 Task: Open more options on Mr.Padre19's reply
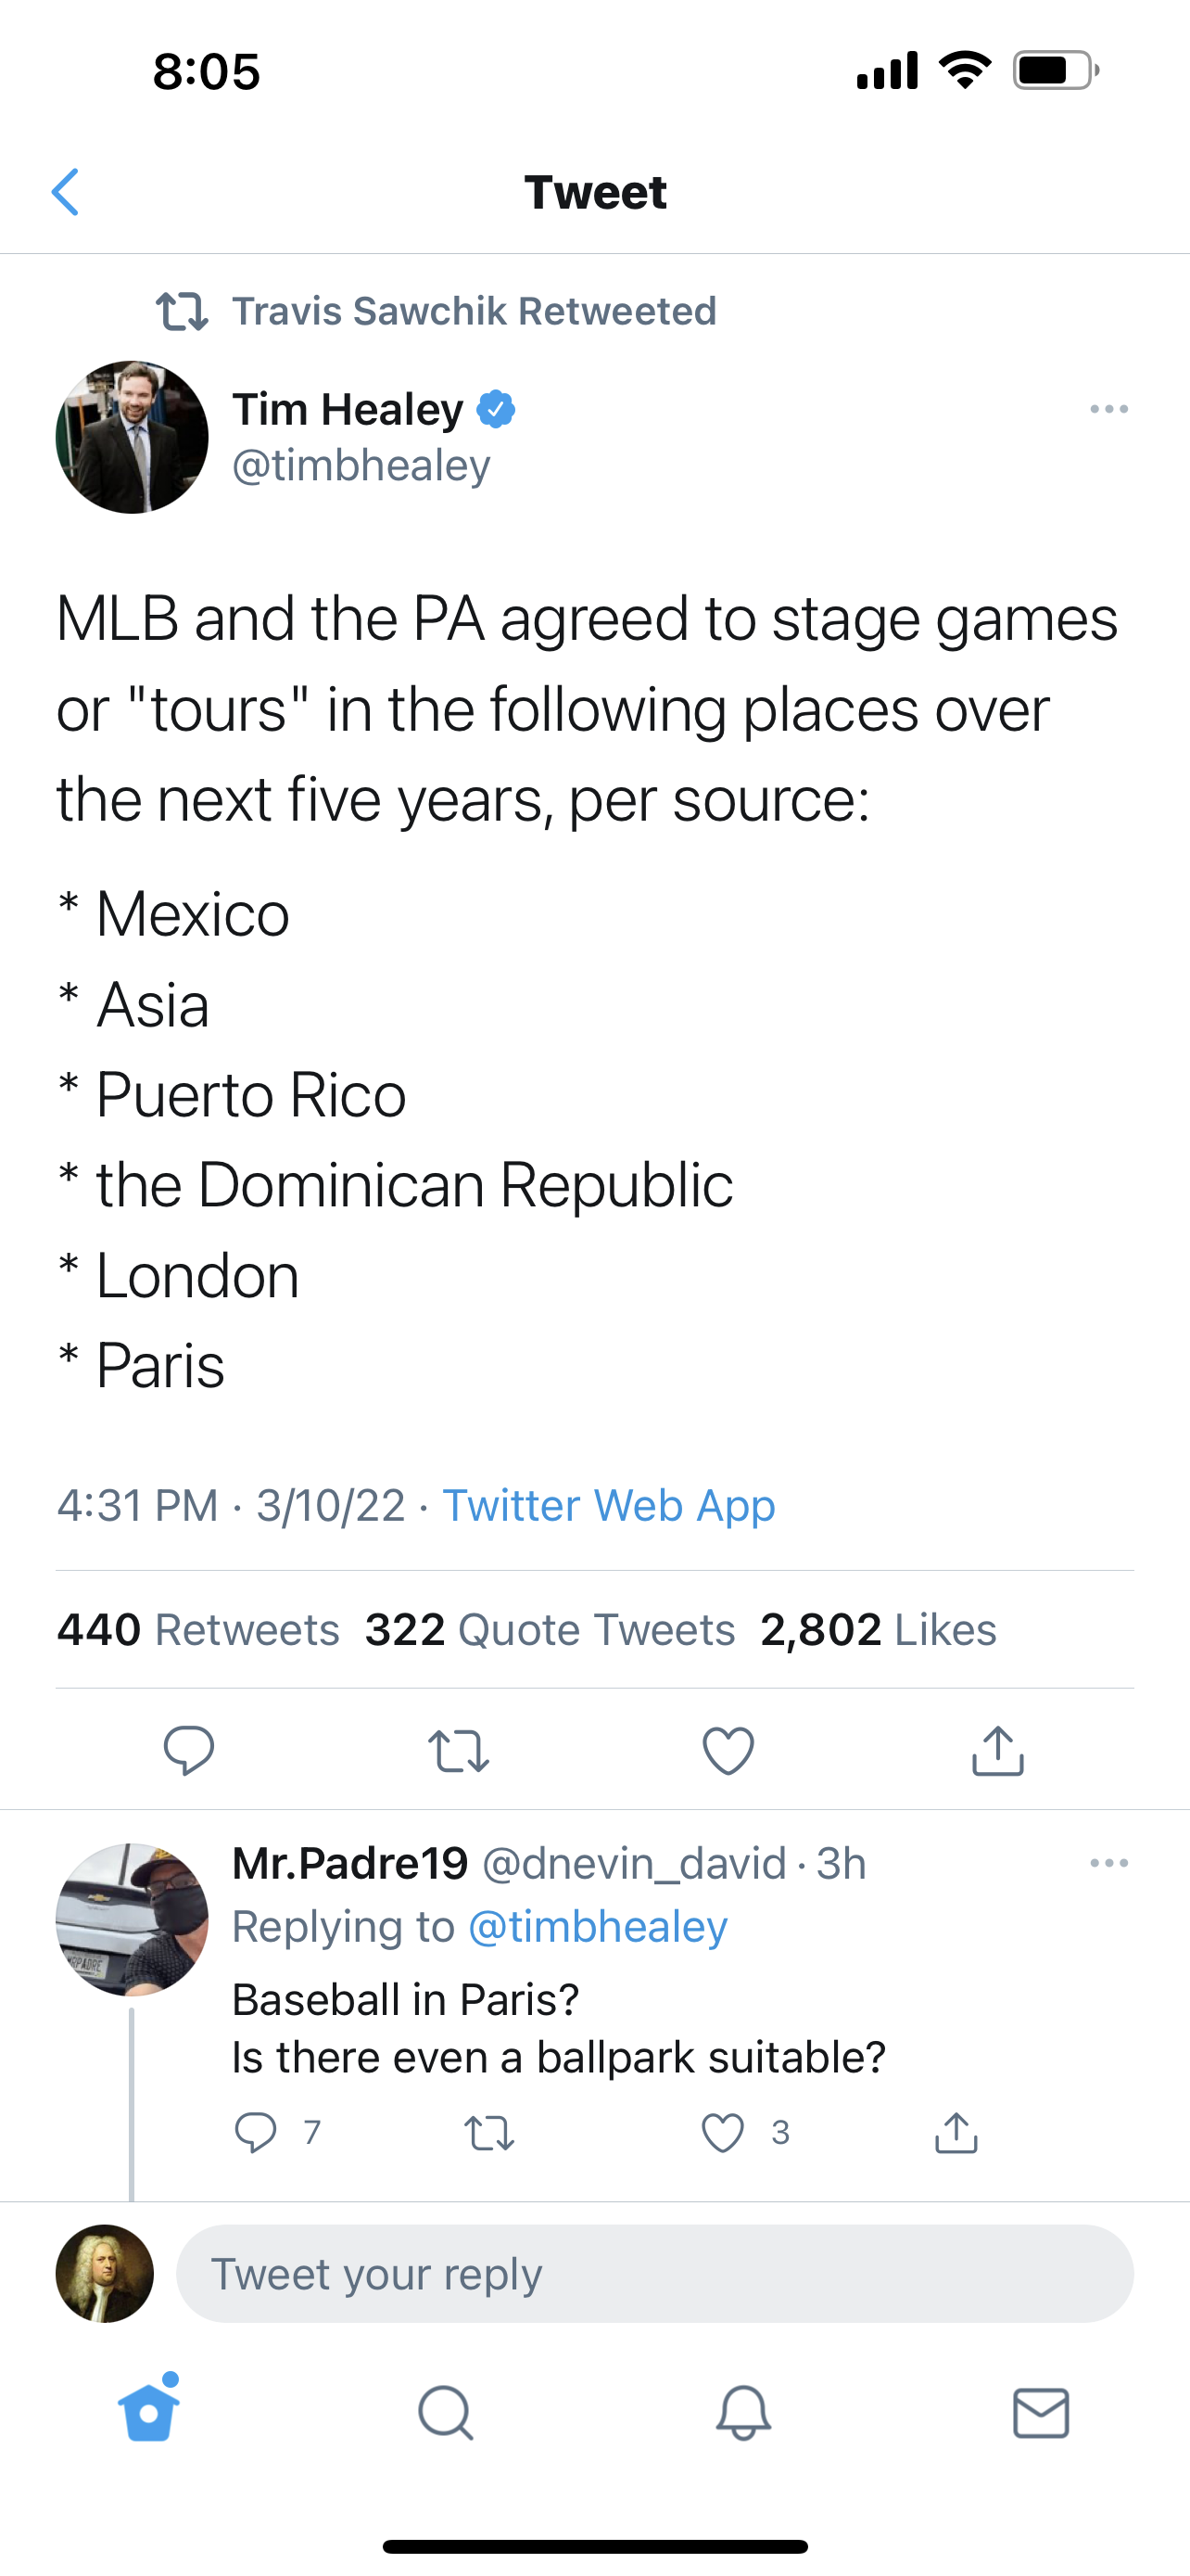coord(1109,1863)
